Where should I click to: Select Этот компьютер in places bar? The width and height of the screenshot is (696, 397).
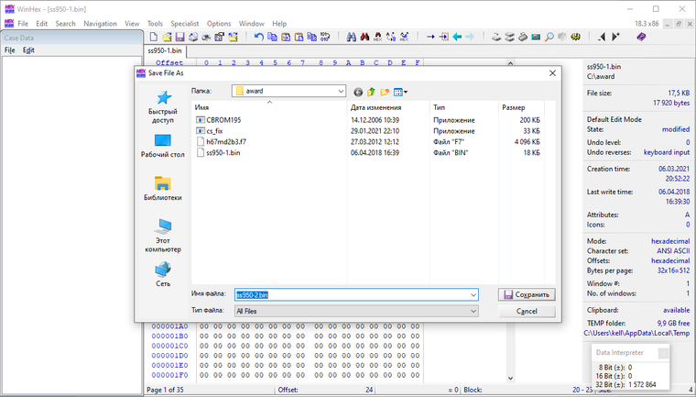(x=162, y=236)
